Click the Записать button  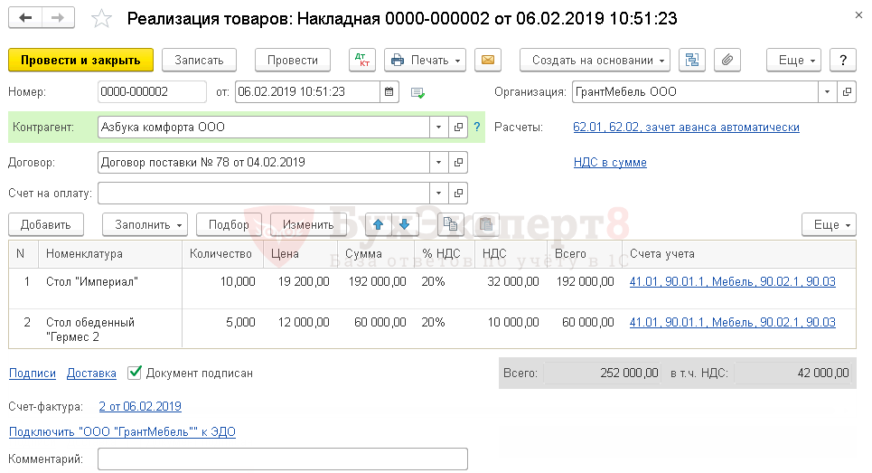[199, 60]
